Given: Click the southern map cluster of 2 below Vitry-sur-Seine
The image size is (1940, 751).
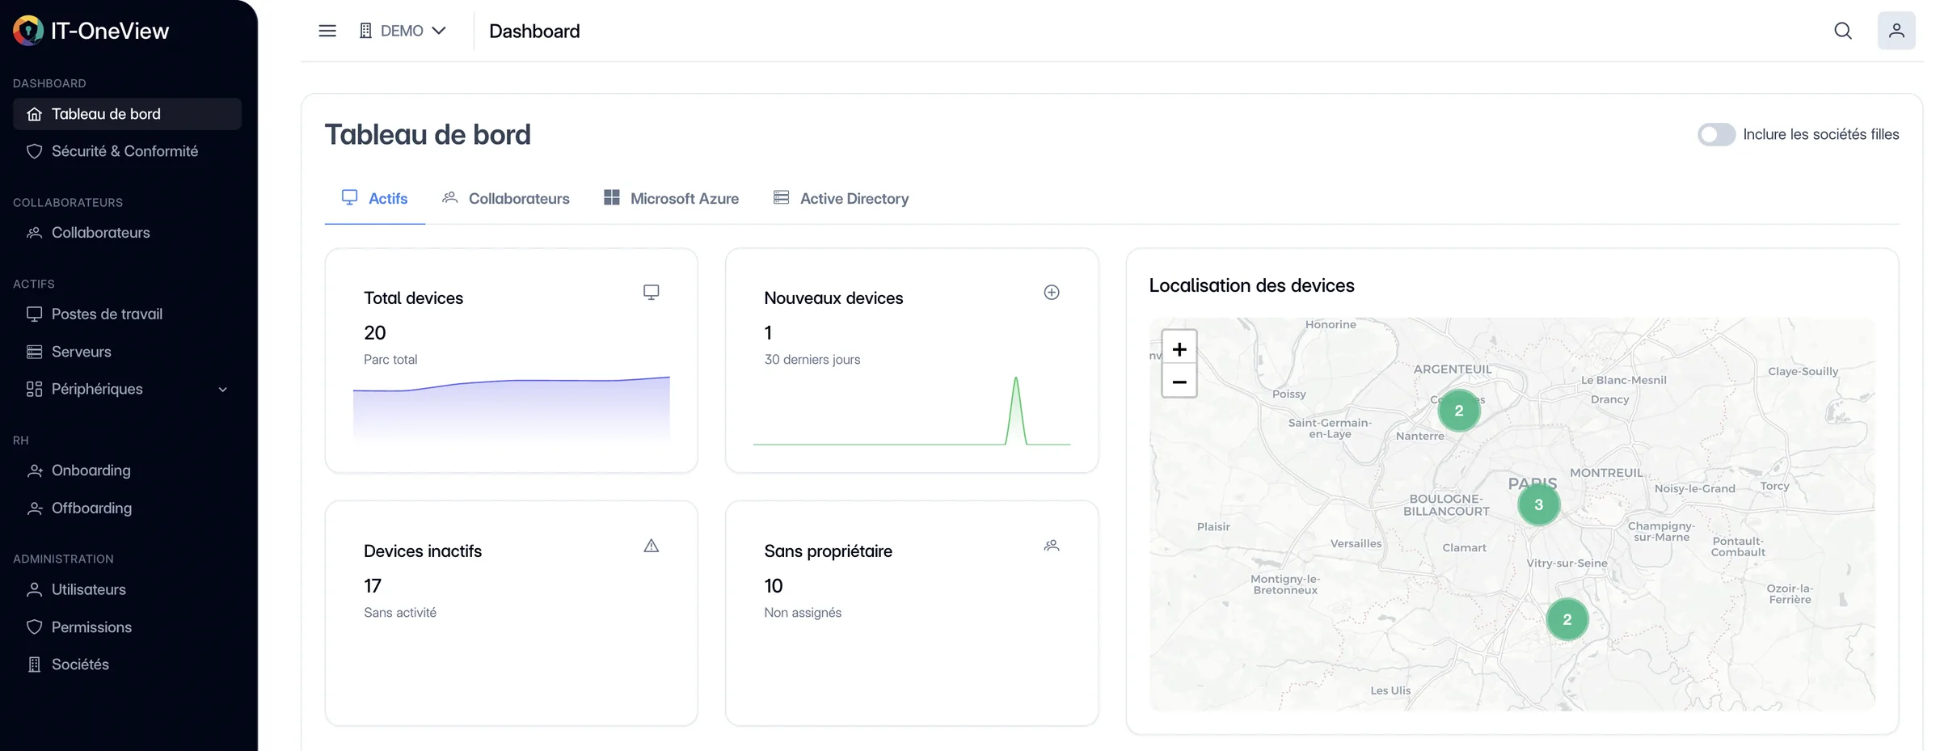Looking at the screenshot, I should tap(1567, 619).
